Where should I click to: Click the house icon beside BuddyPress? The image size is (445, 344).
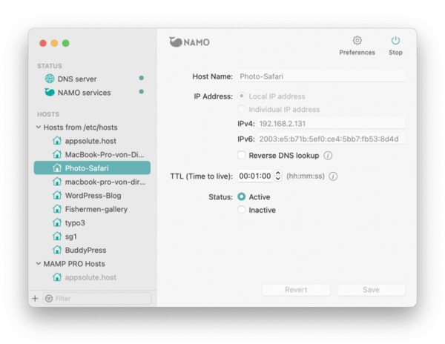pos(57,250)
